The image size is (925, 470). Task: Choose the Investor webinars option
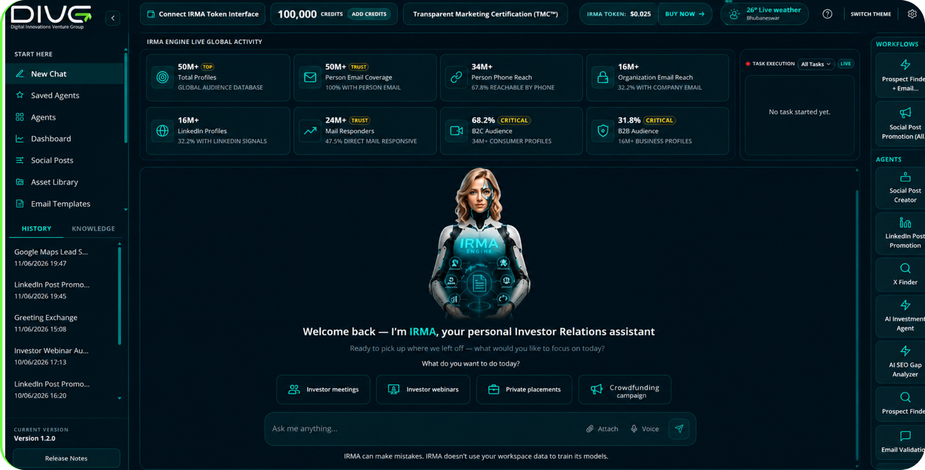coord(423,390)
